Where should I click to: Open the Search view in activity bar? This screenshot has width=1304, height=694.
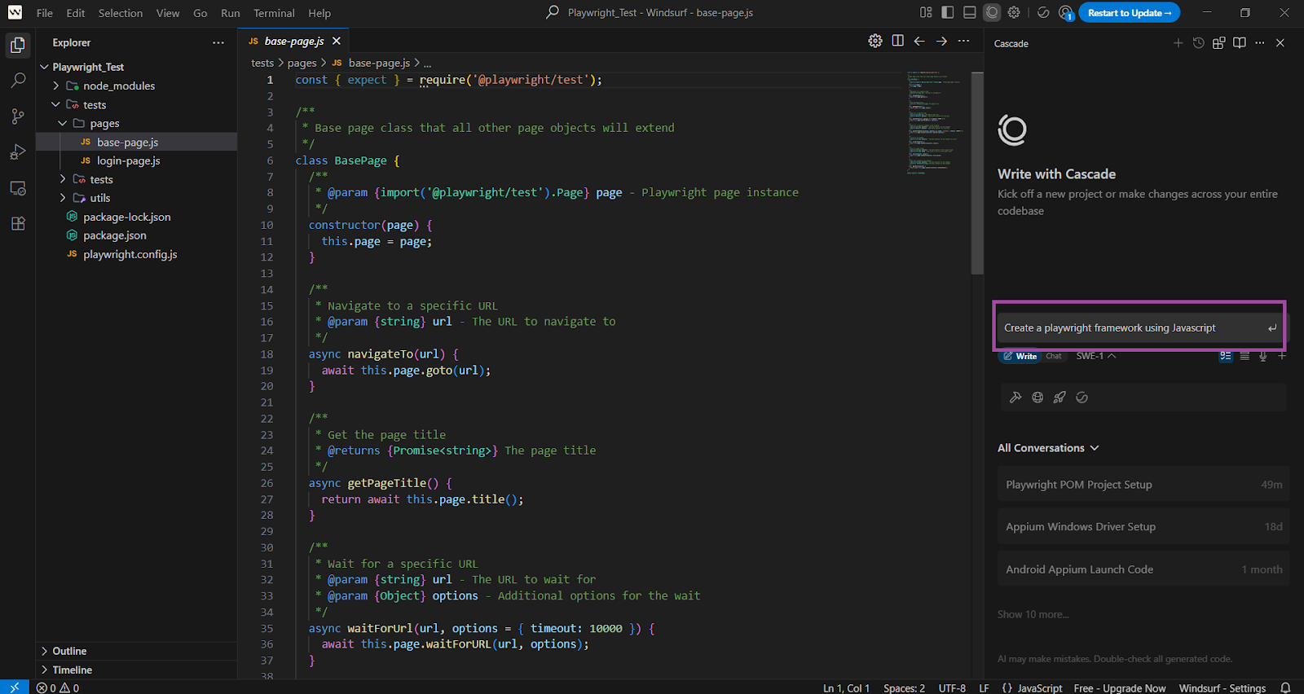18,81
